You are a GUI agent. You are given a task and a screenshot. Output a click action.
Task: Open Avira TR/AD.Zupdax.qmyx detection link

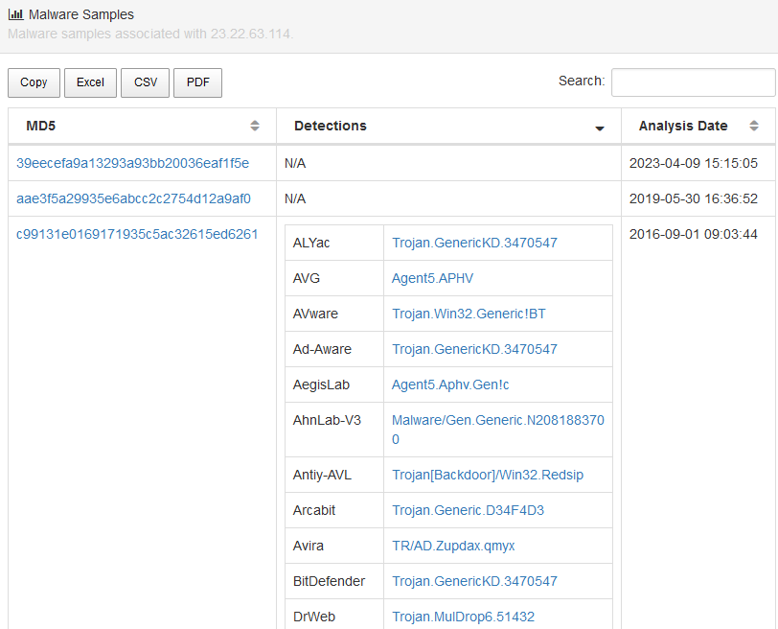453,546
